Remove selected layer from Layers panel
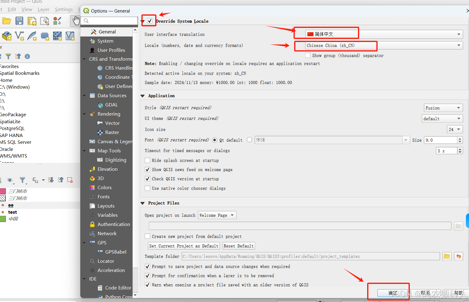 70,180
